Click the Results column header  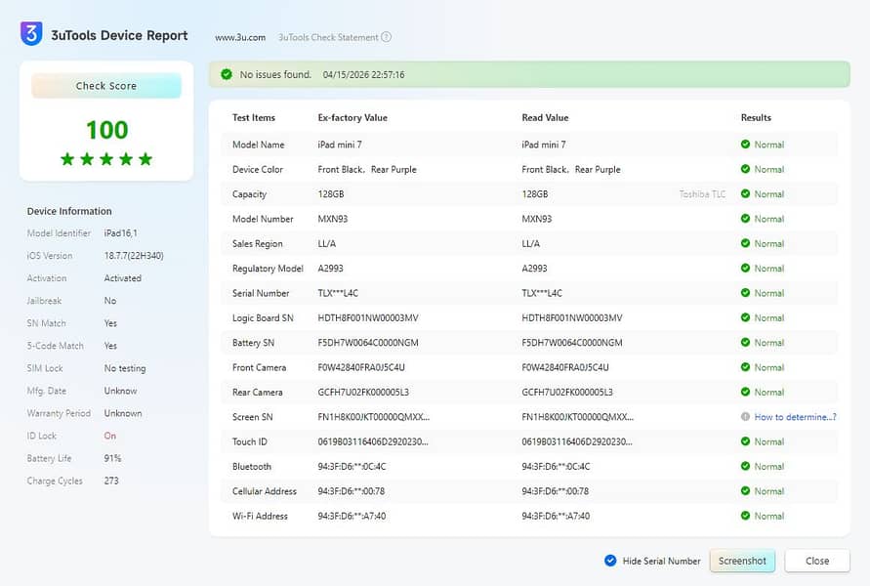click(x=756, y=117)
